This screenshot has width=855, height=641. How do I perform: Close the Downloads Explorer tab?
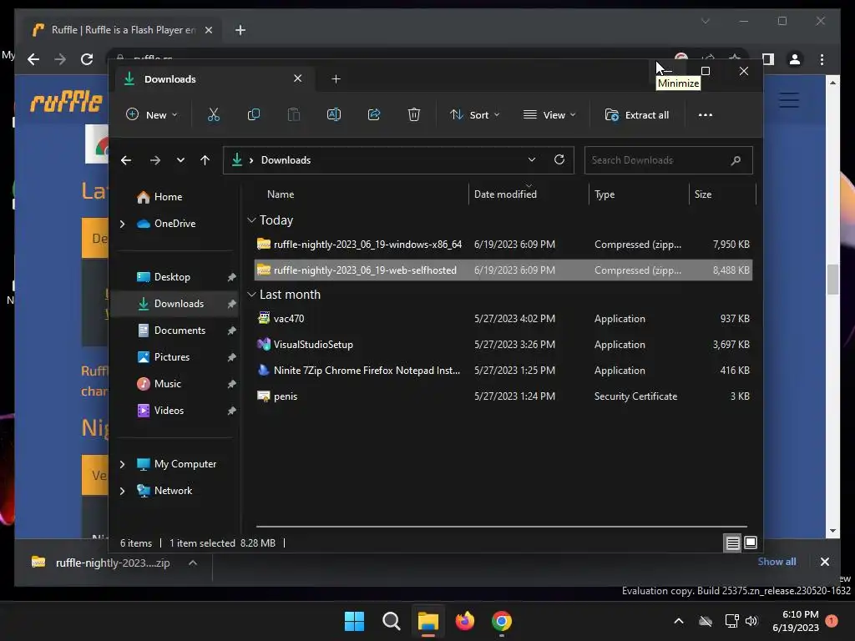(x=298, y=78)
